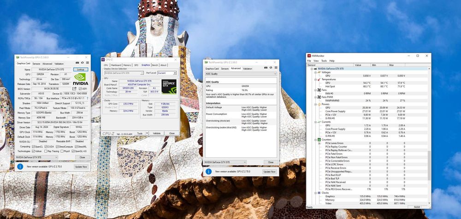Open the Perf Level dropdown in CPU-Z
Screen dimensions: 461x219
point(167,73)
